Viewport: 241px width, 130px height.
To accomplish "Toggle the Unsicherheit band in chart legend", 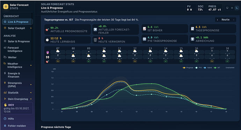I will 230,68.
